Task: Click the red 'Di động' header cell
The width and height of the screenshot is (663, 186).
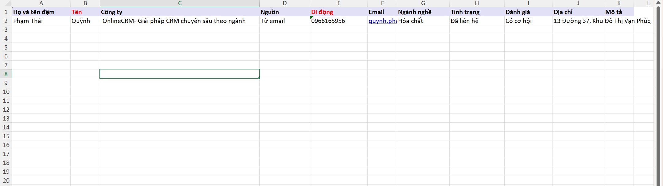Action: pos(339,12)
